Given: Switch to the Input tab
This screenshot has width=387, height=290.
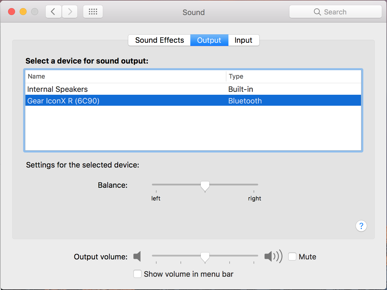Looking at the screenshot, I should click(x=243, y=40).
